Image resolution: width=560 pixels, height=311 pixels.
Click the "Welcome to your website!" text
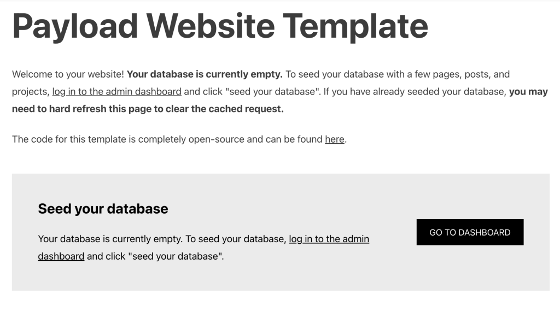(68, 74)
